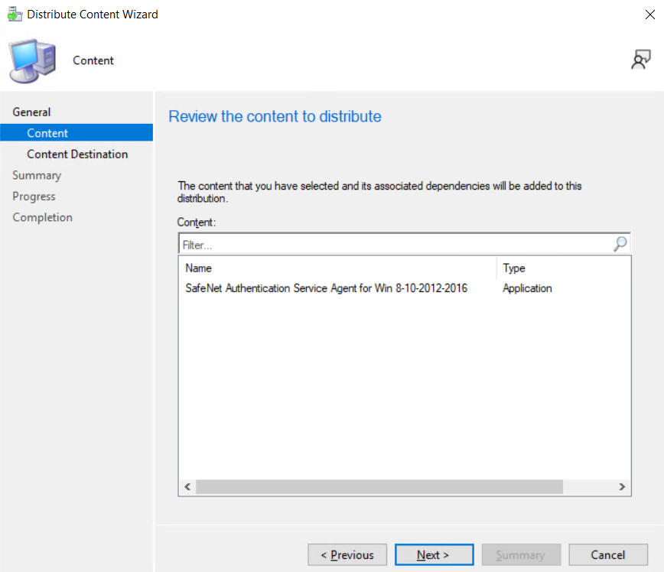Image resolution: width=664 pixels, height=572 pixels.
Task: Click the Application type cell
Action: [527, 288]
